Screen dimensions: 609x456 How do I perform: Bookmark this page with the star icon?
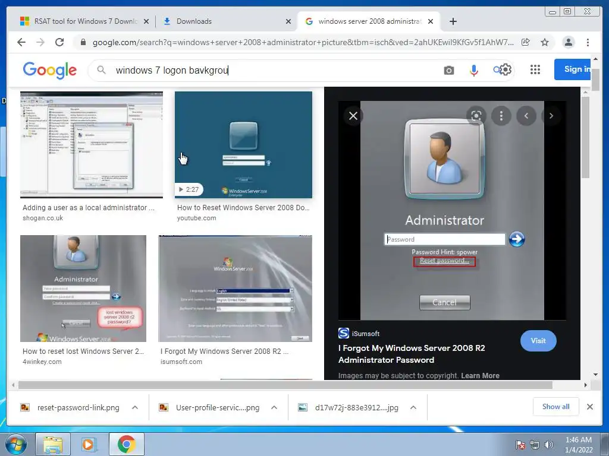coord(545,42)
